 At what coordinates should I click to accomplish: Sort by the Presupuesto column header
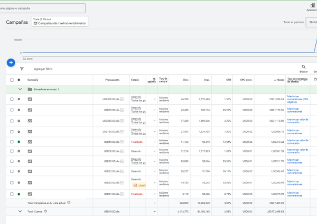click(x=112, y=80)
